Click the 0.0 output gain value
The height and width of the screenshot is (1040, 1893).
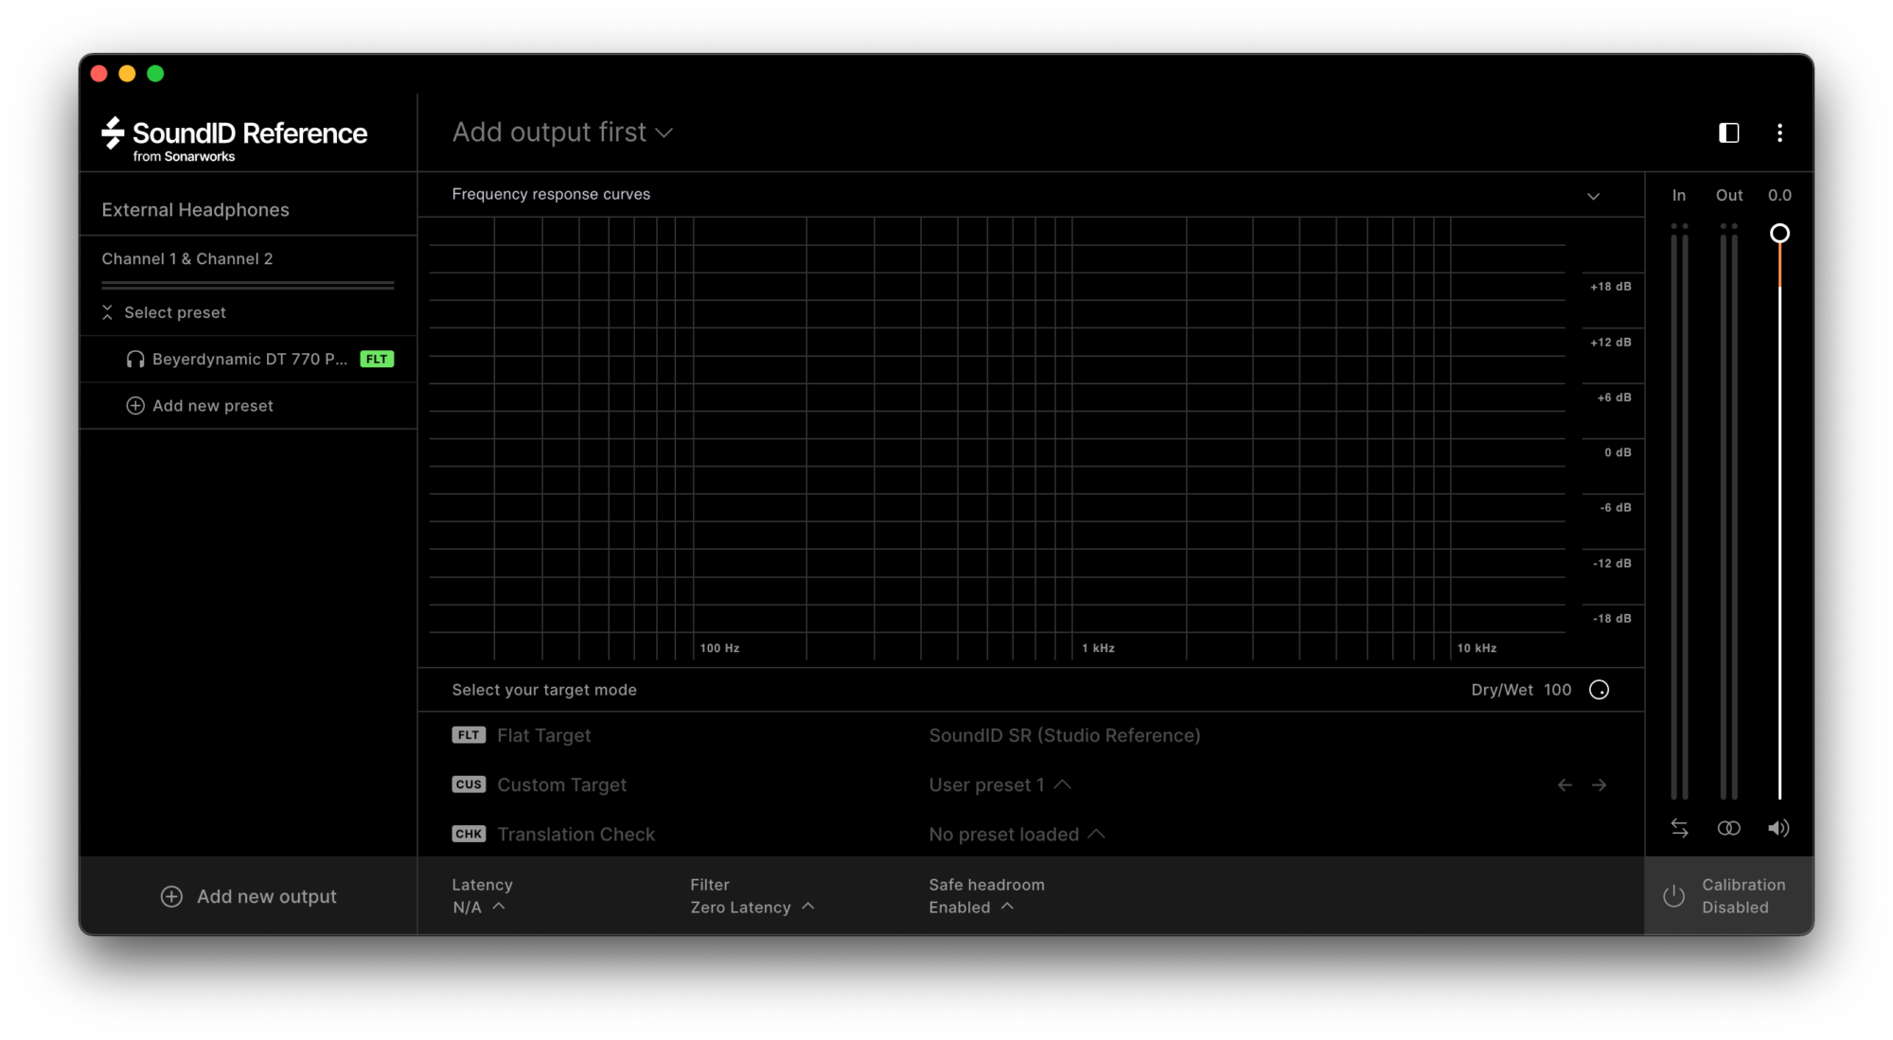click(1779, 195)
